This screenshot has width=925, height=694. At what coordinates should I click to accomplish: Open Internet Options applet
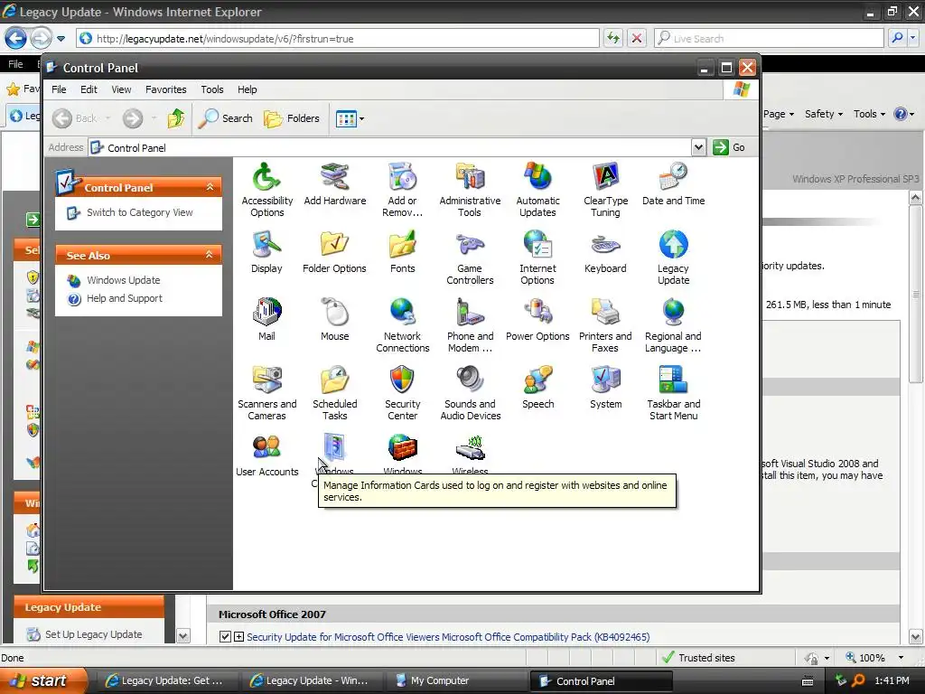537,257
